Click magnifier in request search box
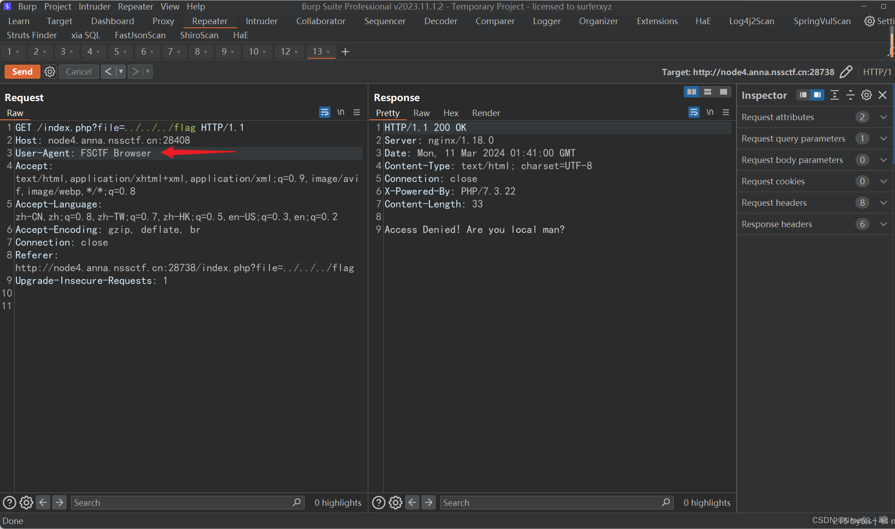Screen dimensions: 895x529 click(x=297, y=502)
